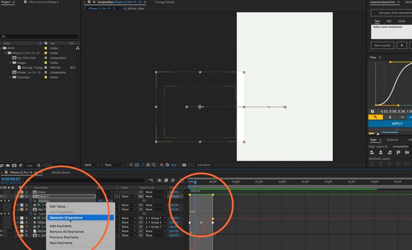The width and height of the screenshot is (412, 250).
Task: Collapse layer 4 Hey Trish properties
Action: point(18,209)
